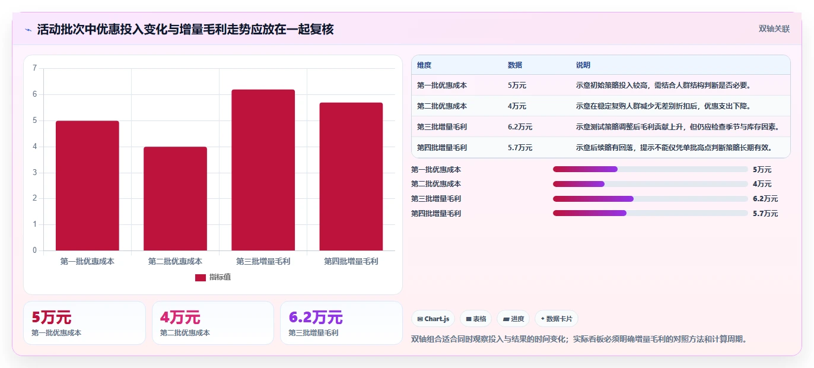Click the 4万元 data card

(213, 323)
